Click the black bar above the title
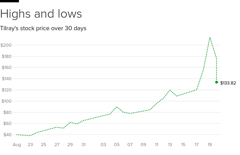This screenshot has height=155, width=240. (9, 1)
